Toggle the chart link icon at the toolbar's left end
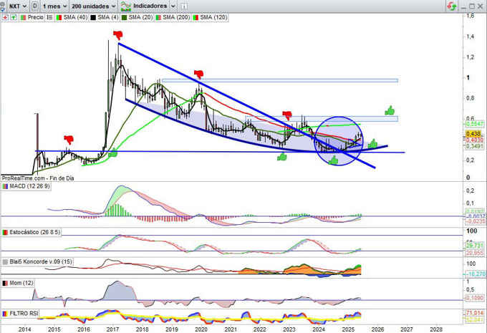Viewport: 487px width, 333px height. pos(2,6)
